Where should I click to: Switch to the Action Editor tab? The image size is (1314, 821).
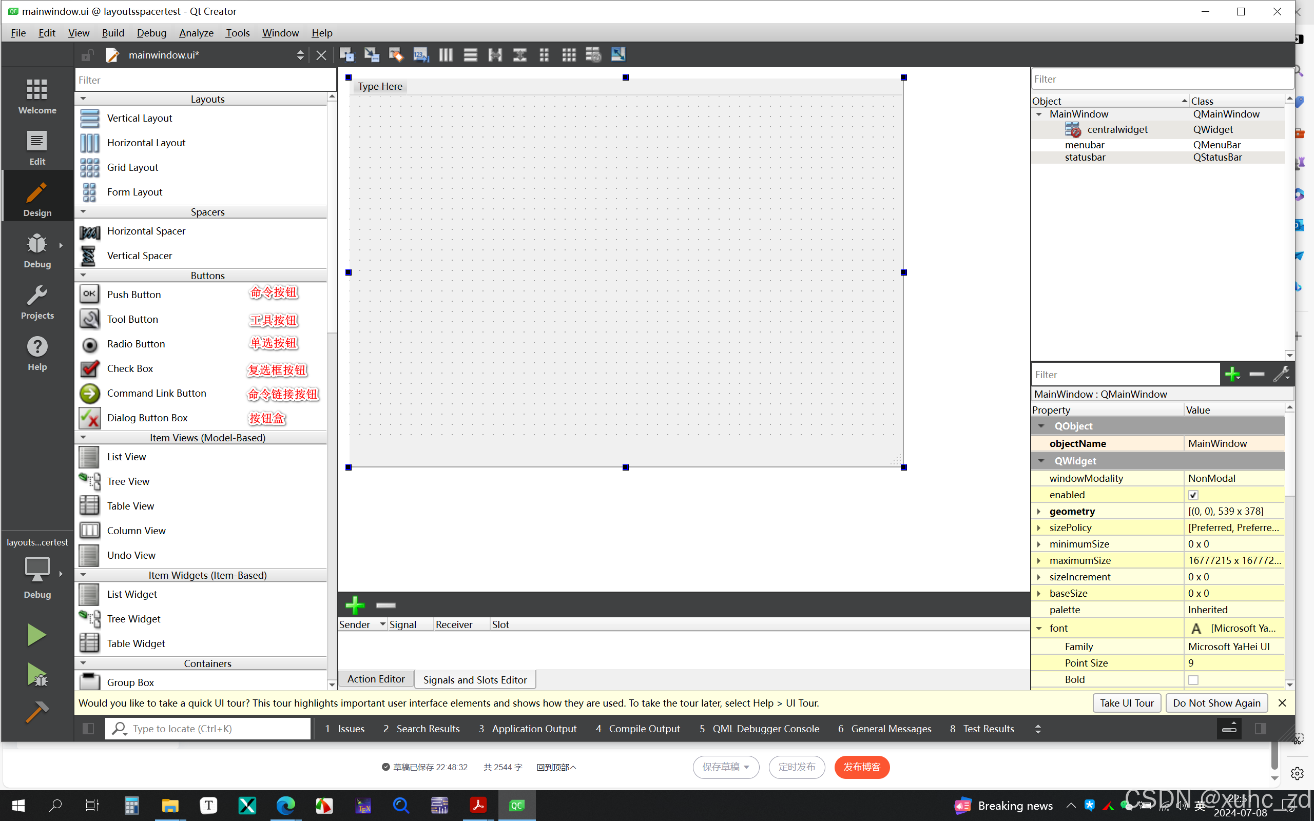point(376,679)
